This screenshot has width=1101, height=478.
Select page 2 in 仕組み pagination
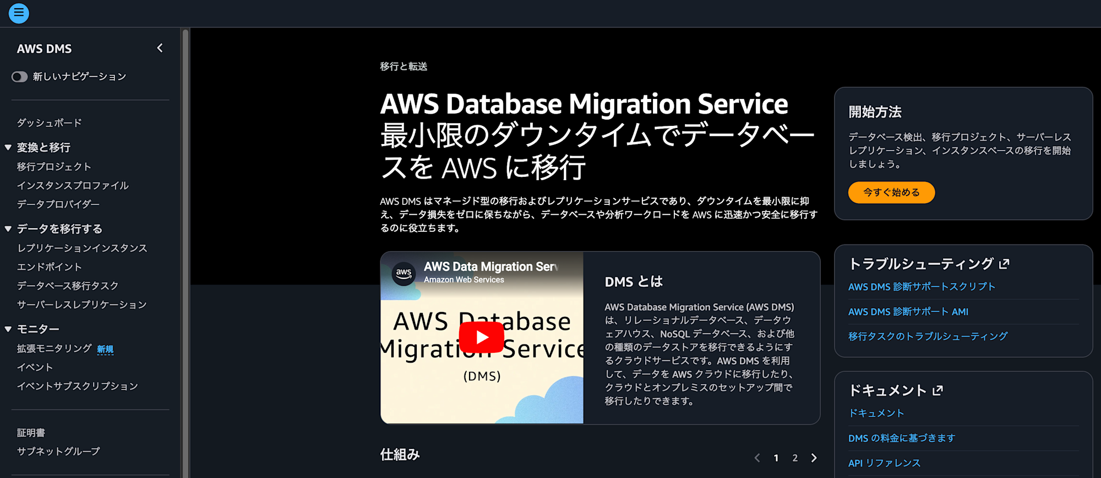pyautogui.click(x=795, y=458)
